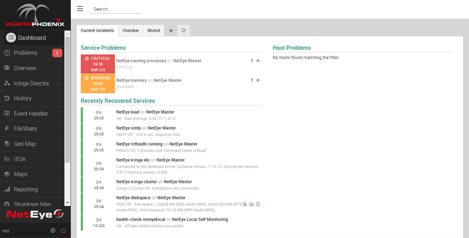The image size is (469, 238).
Task: Open Dashboard in sidebar
Action: tap(32, 38)
